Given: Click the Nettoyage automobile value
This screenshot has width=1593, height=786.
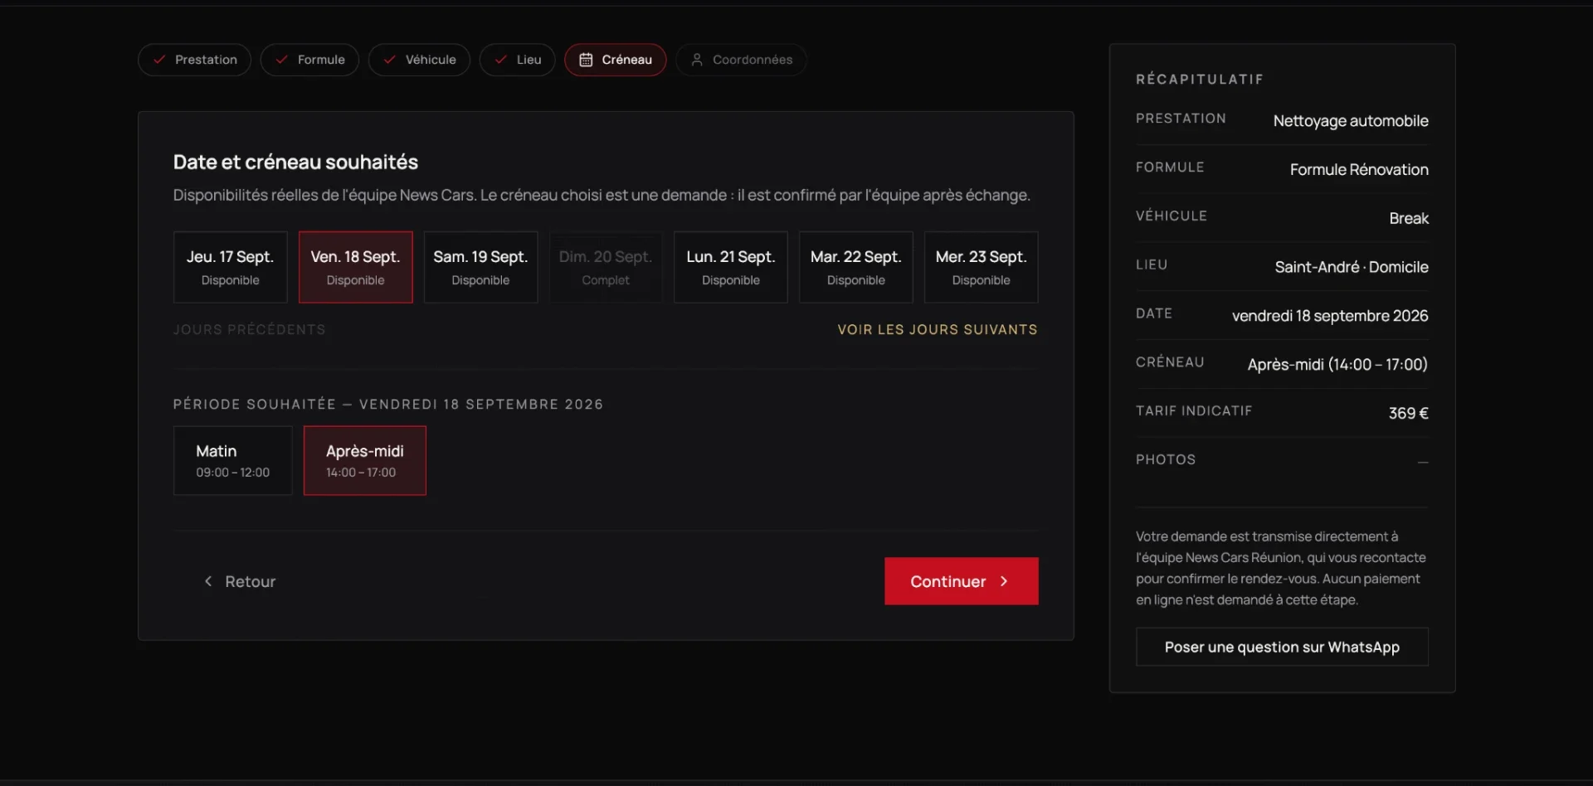Looking at the screenshot, I should 1351,121.
